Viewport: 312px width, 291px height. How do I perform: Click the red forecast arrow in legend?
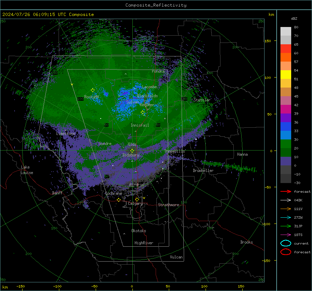tap(286, 191)
